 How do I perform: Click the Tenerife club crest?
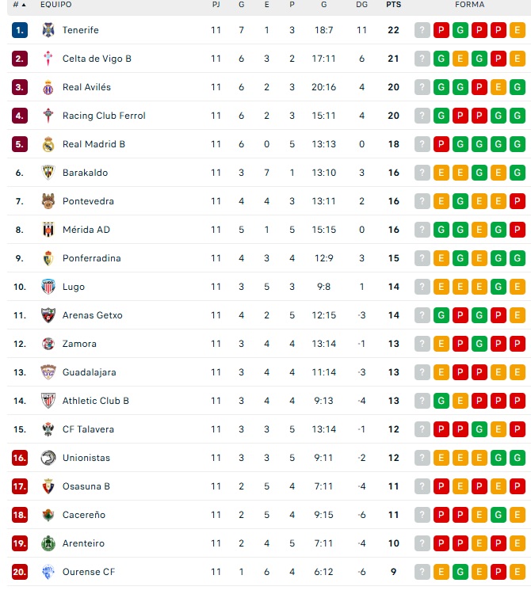48,30
